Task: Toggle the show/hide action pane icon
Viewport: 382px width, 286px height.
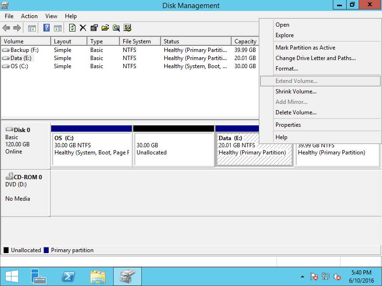Action: tap(58, 28)
